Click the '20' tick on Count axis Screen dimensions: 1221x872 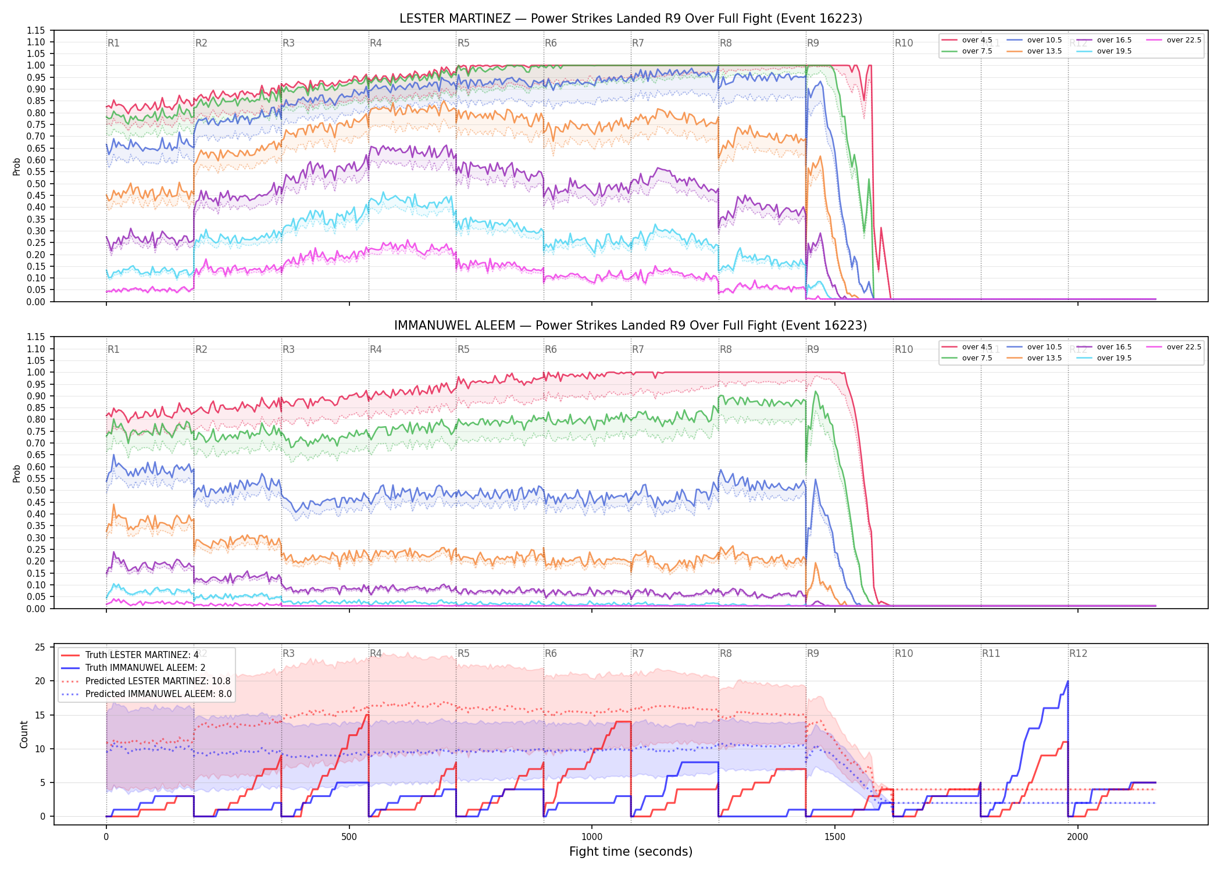click(x=40, y=681)
